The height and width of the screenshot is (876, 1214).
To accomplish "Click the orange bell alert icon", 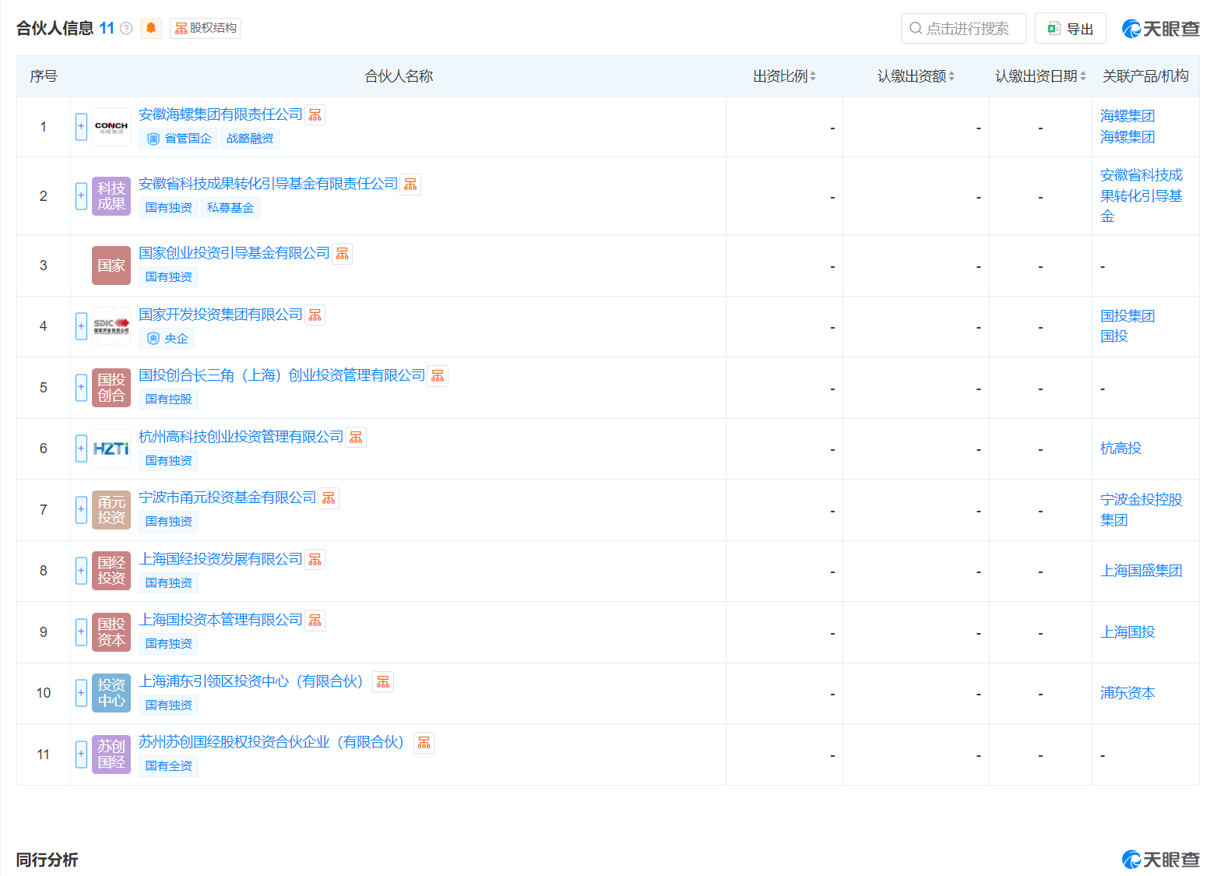I will 151,29.
